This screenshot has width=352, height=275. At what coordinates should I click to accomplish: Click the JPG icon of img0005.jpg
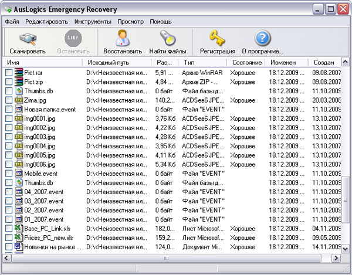coord(19,155)
